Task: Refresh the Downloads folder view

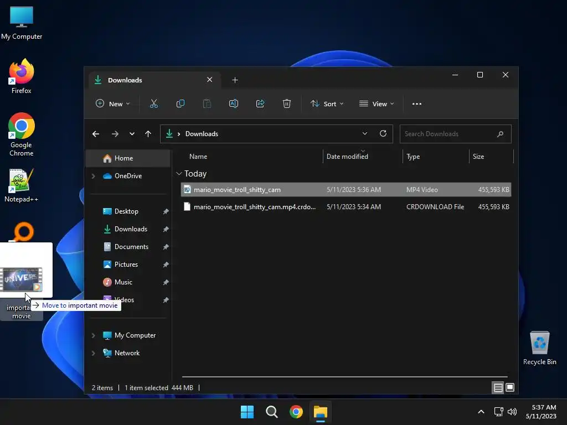Action: coord(383,134)
